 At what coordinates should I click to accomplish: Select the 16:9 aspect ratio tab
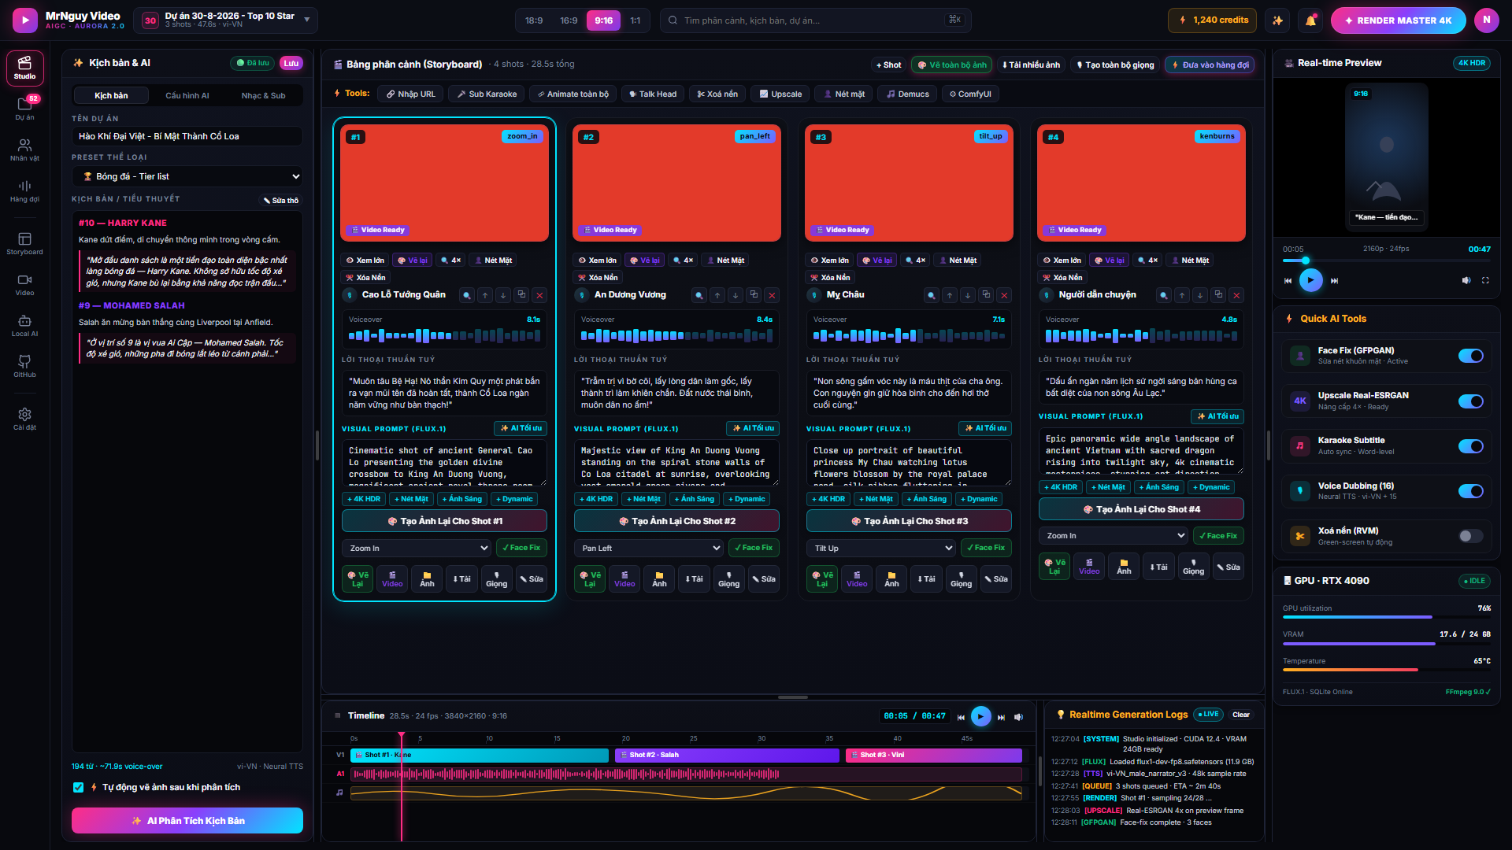569,20
